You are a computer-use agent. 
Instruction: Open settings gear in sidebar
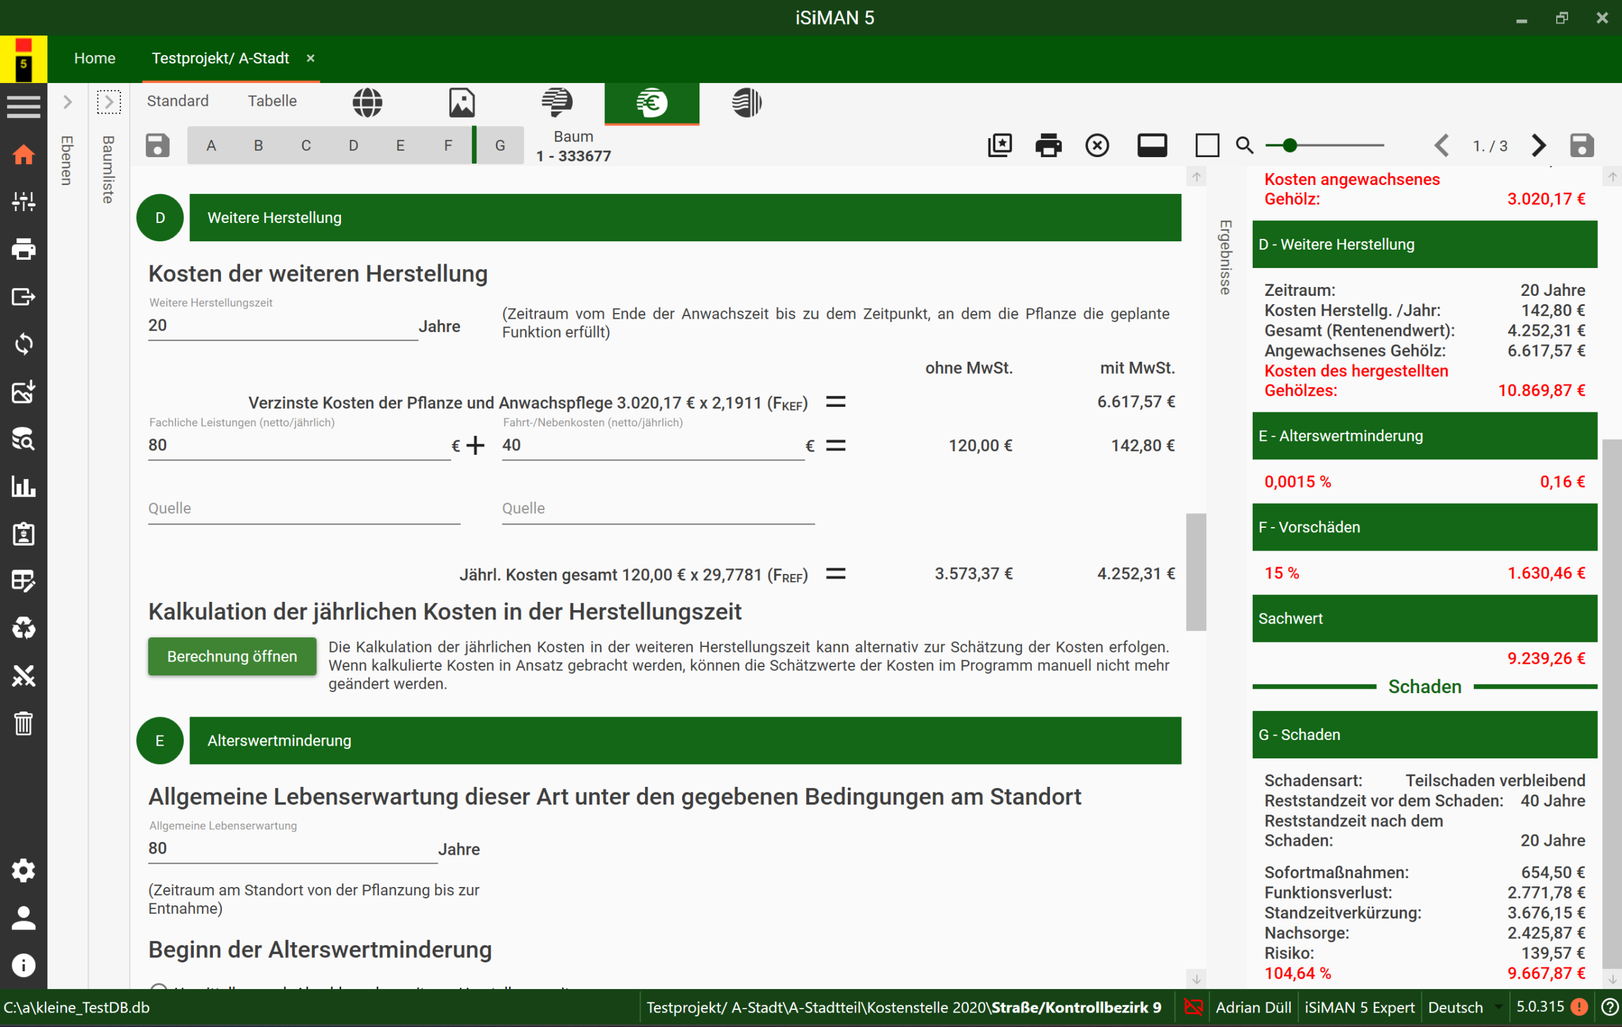pyautogui.click(x=23, y=871)
